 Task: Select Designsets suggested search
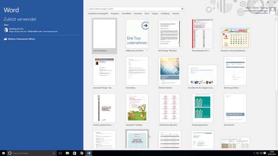click(115, 13)
